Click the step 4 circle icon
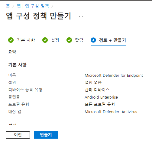This screenshot has height=145, width=152. pos(93,40)
